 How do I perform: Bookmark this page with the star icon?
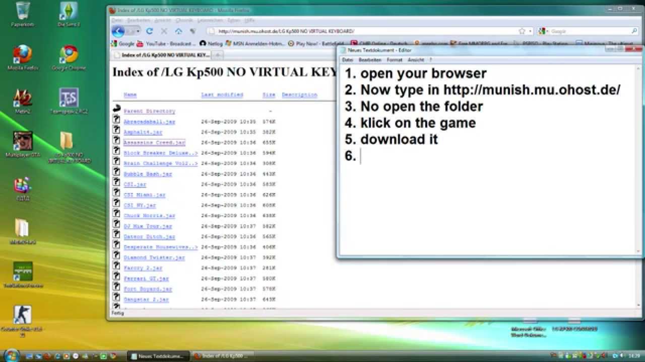522,31
